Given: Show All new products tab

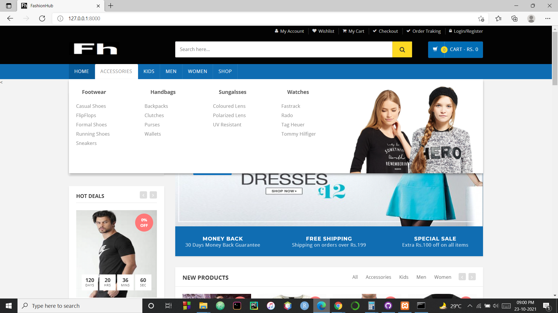Looking at the screenshot, I should coord(355,277).
